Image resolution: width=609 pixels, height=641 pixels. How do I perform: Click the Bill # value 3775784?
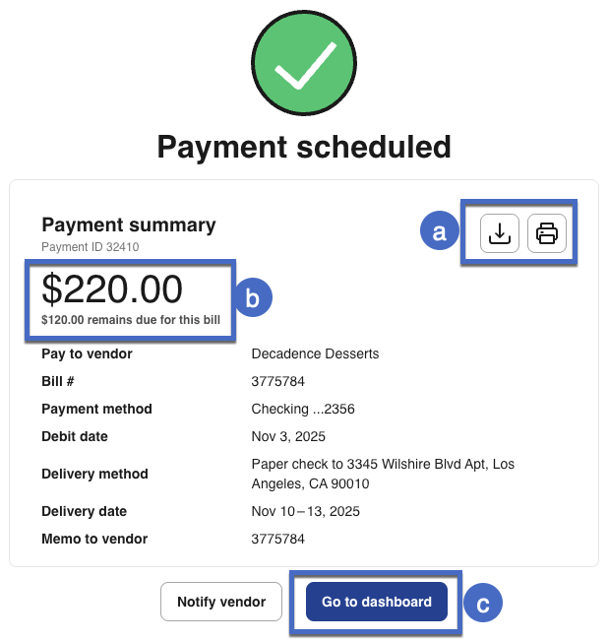coord(278,381)
